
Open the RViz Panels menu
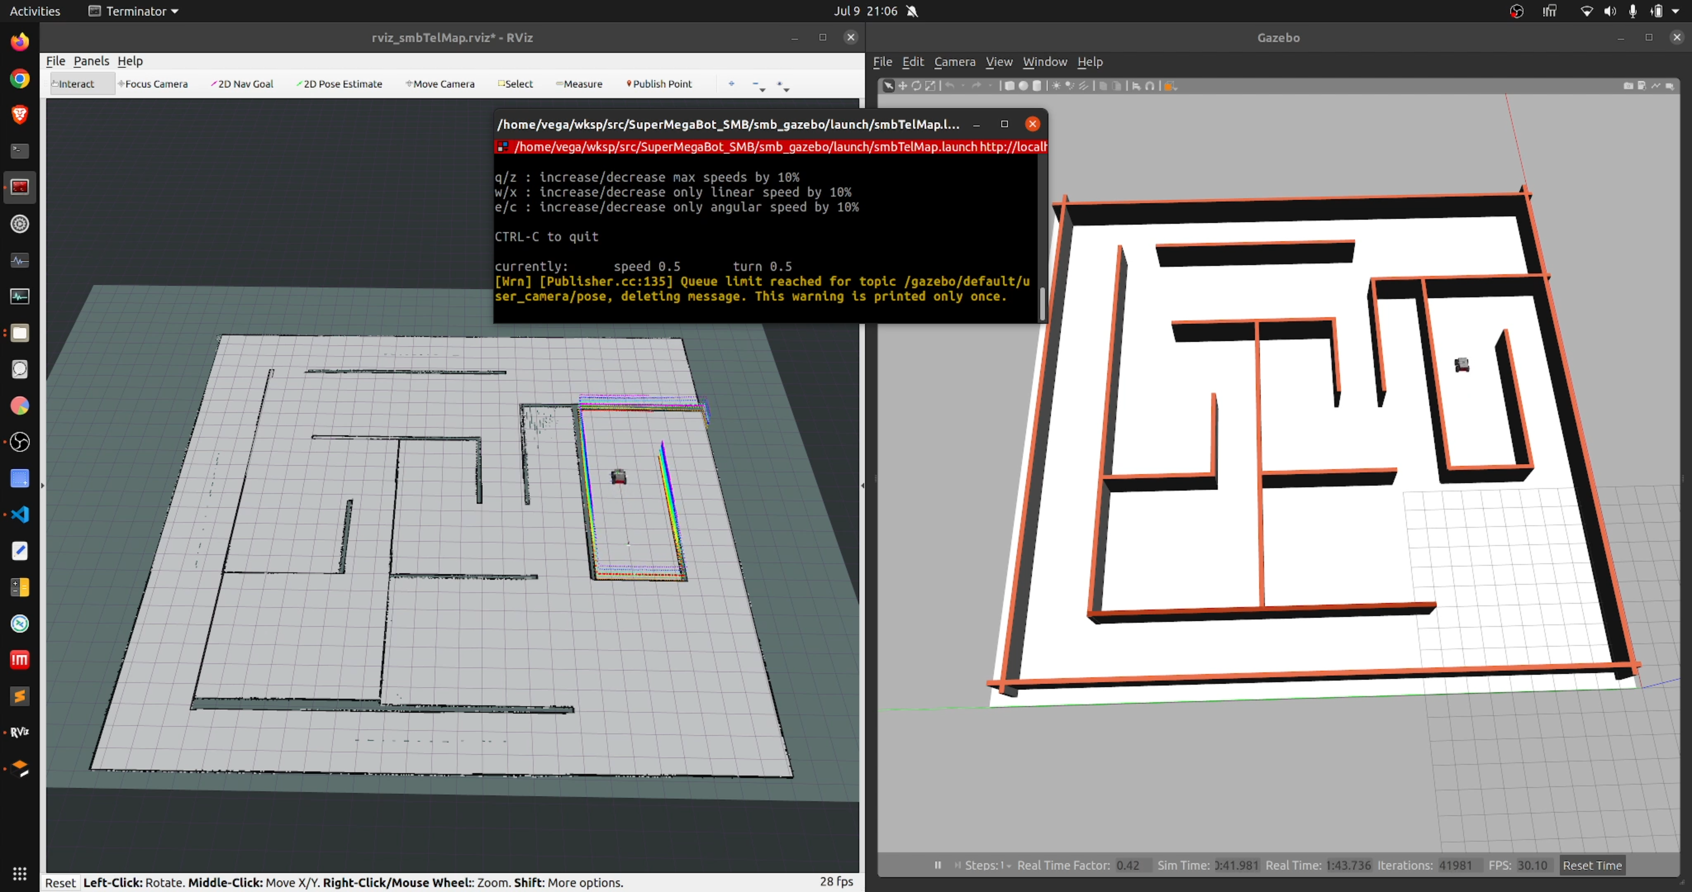91,61
